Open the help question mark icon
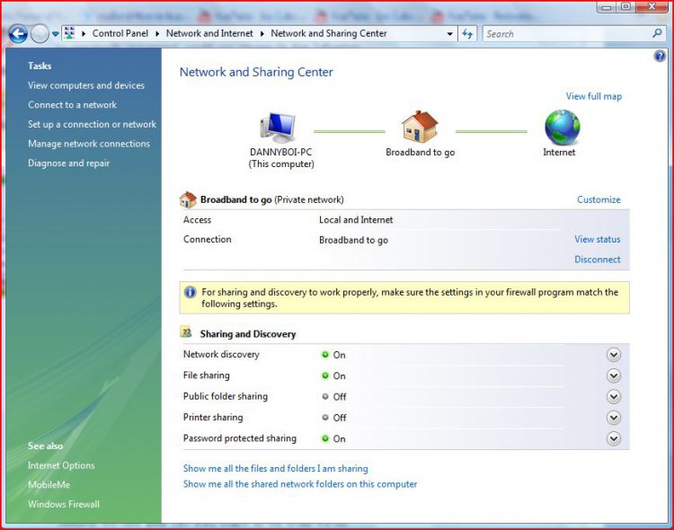This screenshot has height=530, width=674. [660, 57]
